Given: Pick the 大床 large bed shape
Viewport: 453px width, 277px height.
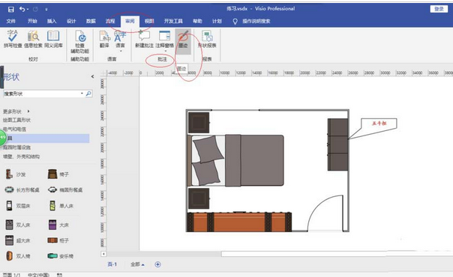Looking at the screenshot, I should 58,225.
